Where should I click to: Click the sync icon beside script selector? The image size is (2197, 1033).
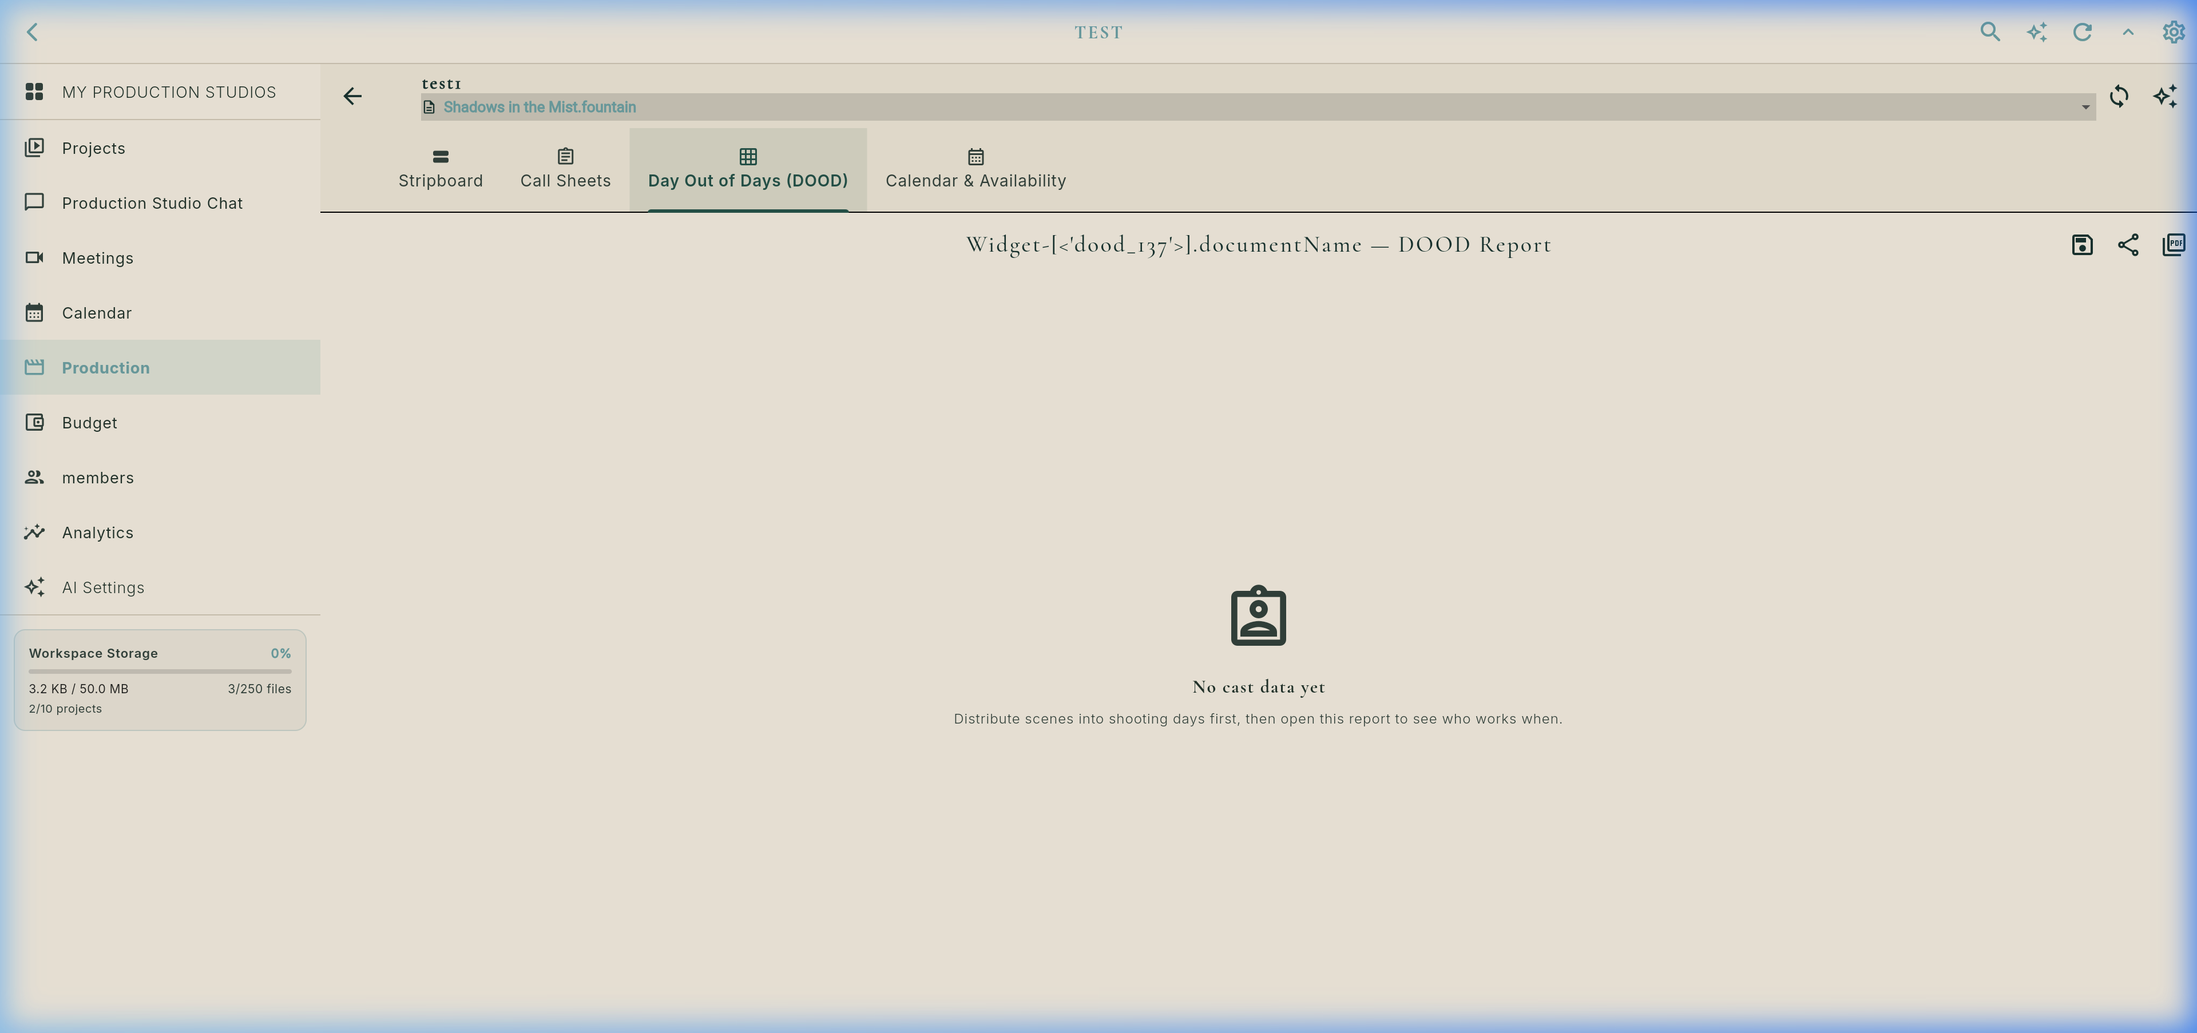tap(2119, 96)
